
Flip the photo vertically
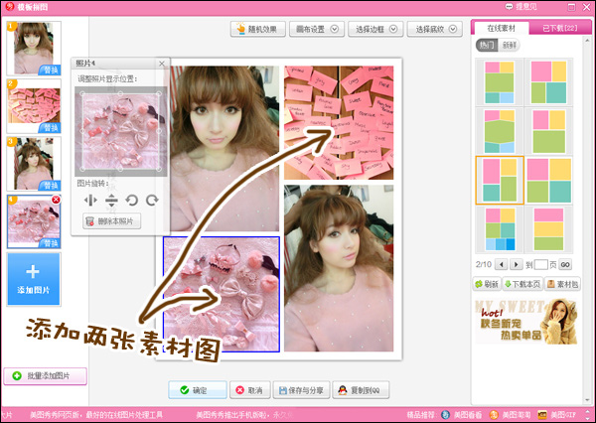tap(111, 200)
